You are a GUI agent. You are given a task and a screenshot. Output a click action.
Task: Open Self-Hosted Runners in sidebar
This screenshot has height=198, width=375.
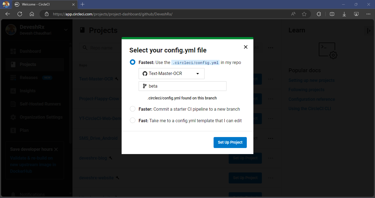35,104
